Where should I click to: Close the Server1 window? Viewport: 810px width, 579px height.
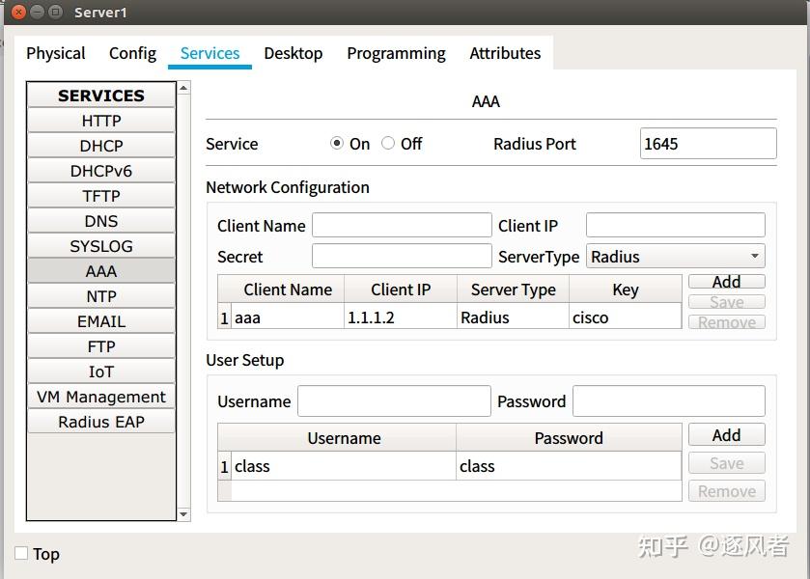(18, 12)
